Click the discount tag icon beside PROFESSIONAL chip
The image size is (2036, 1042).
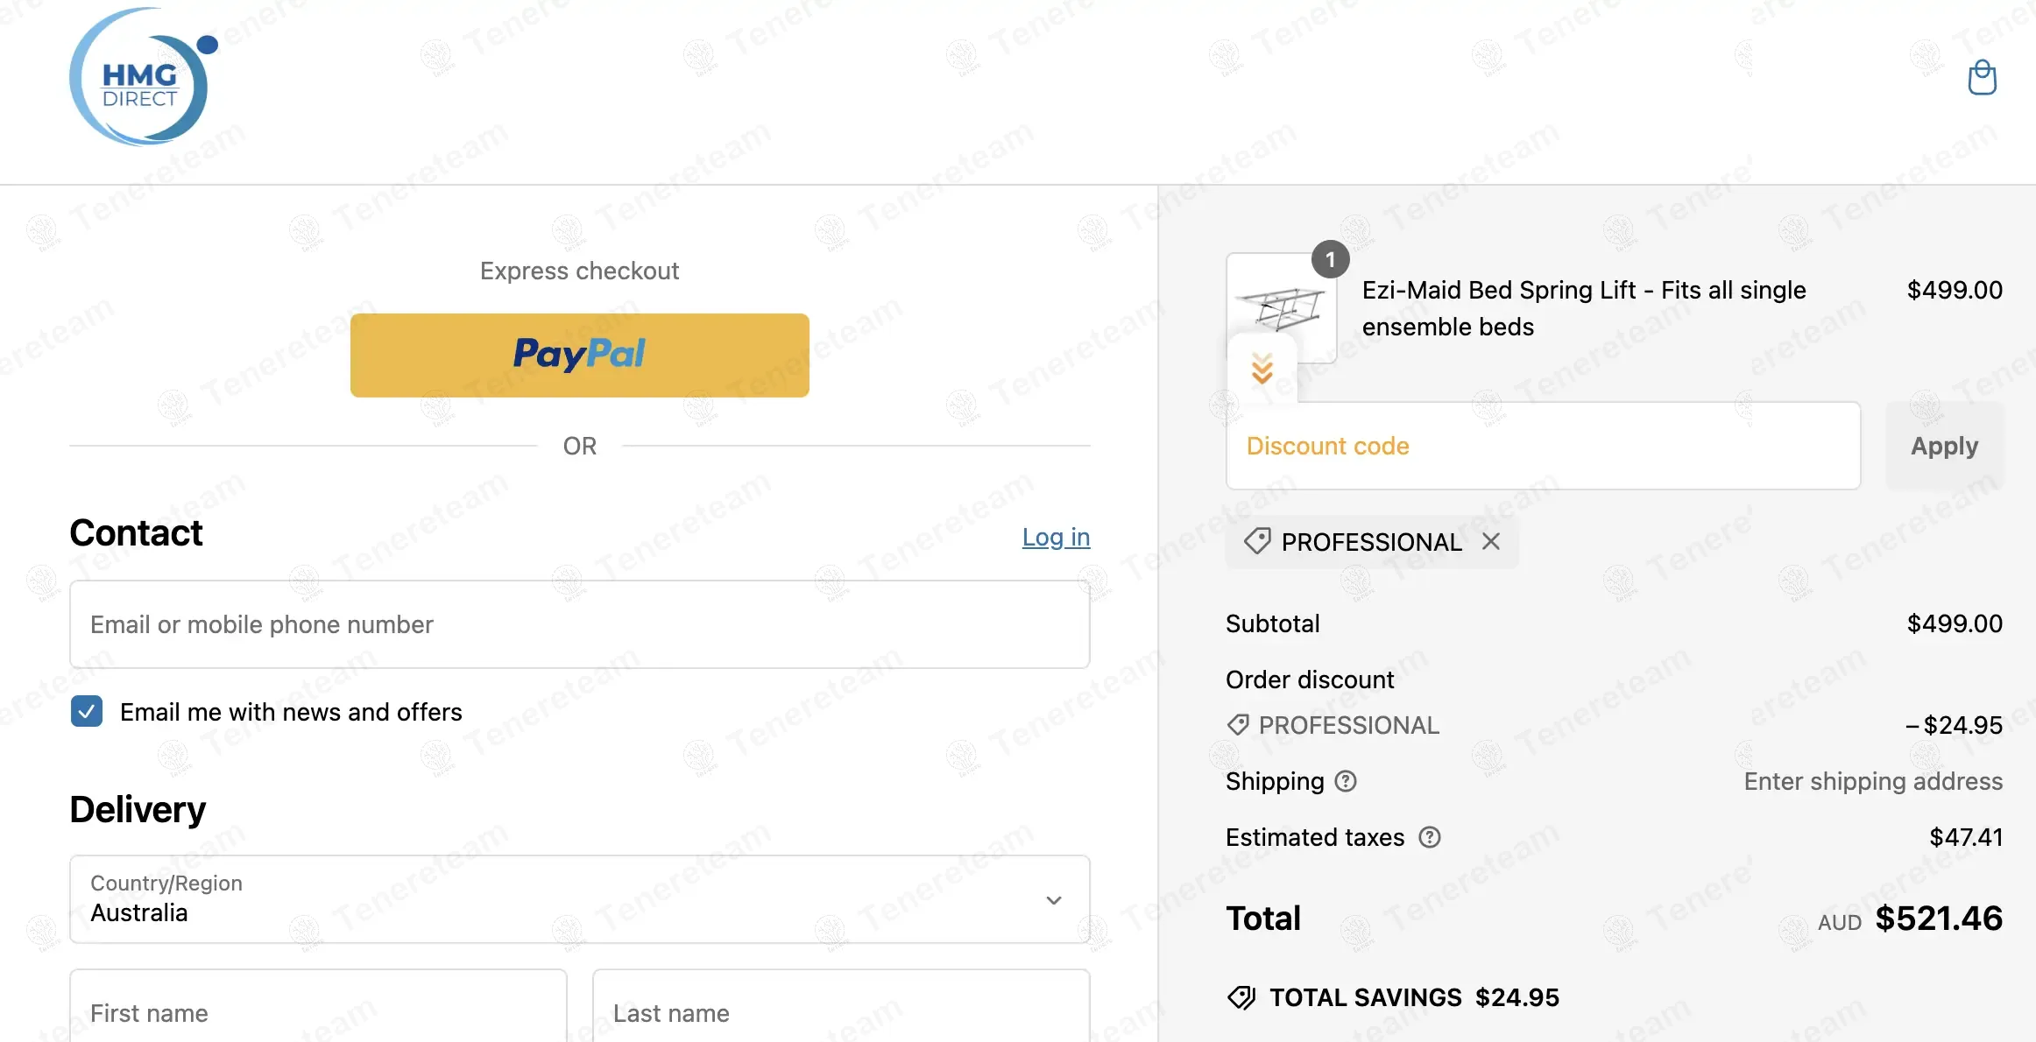point(1257,541)
